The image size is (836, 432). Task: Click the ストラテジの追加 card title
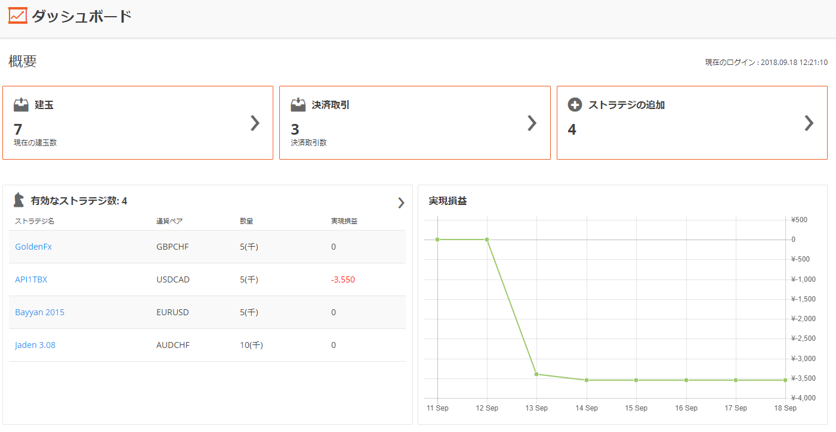pyautogui.click(x=627, y=105)
